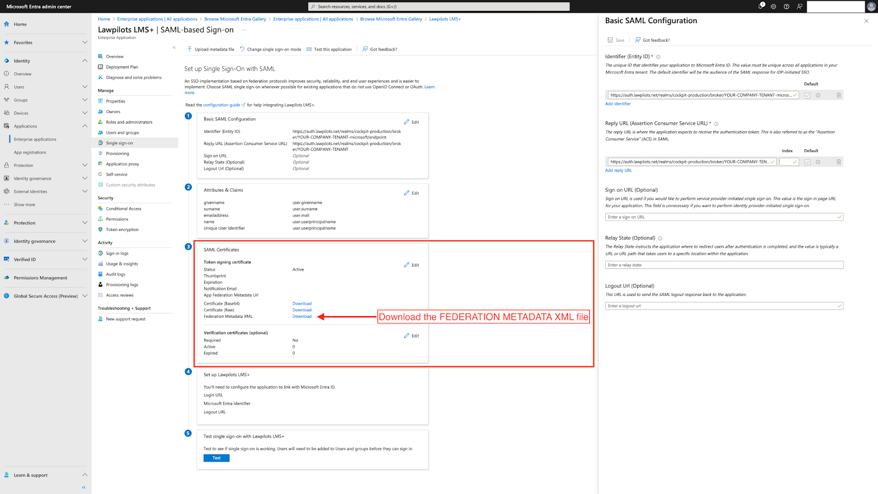Click the Verified ID icon
Screen dimensions: 878x494
click(x=7, y=259)
